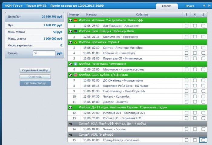Click the previous arrow beside the Пакет tab
Viewport: 212px width, 145px height.
[204, 5]
